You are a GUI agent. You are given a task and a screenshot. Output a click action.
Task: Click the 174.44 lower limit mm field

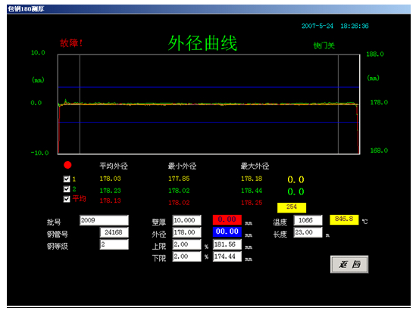click(227, 257)
